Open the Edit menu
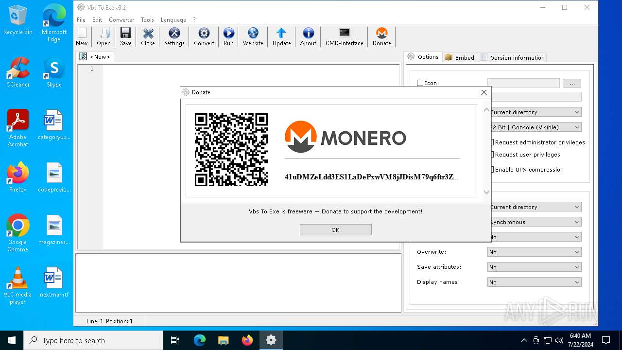622x350 pixels. click(x=97, y=20)
